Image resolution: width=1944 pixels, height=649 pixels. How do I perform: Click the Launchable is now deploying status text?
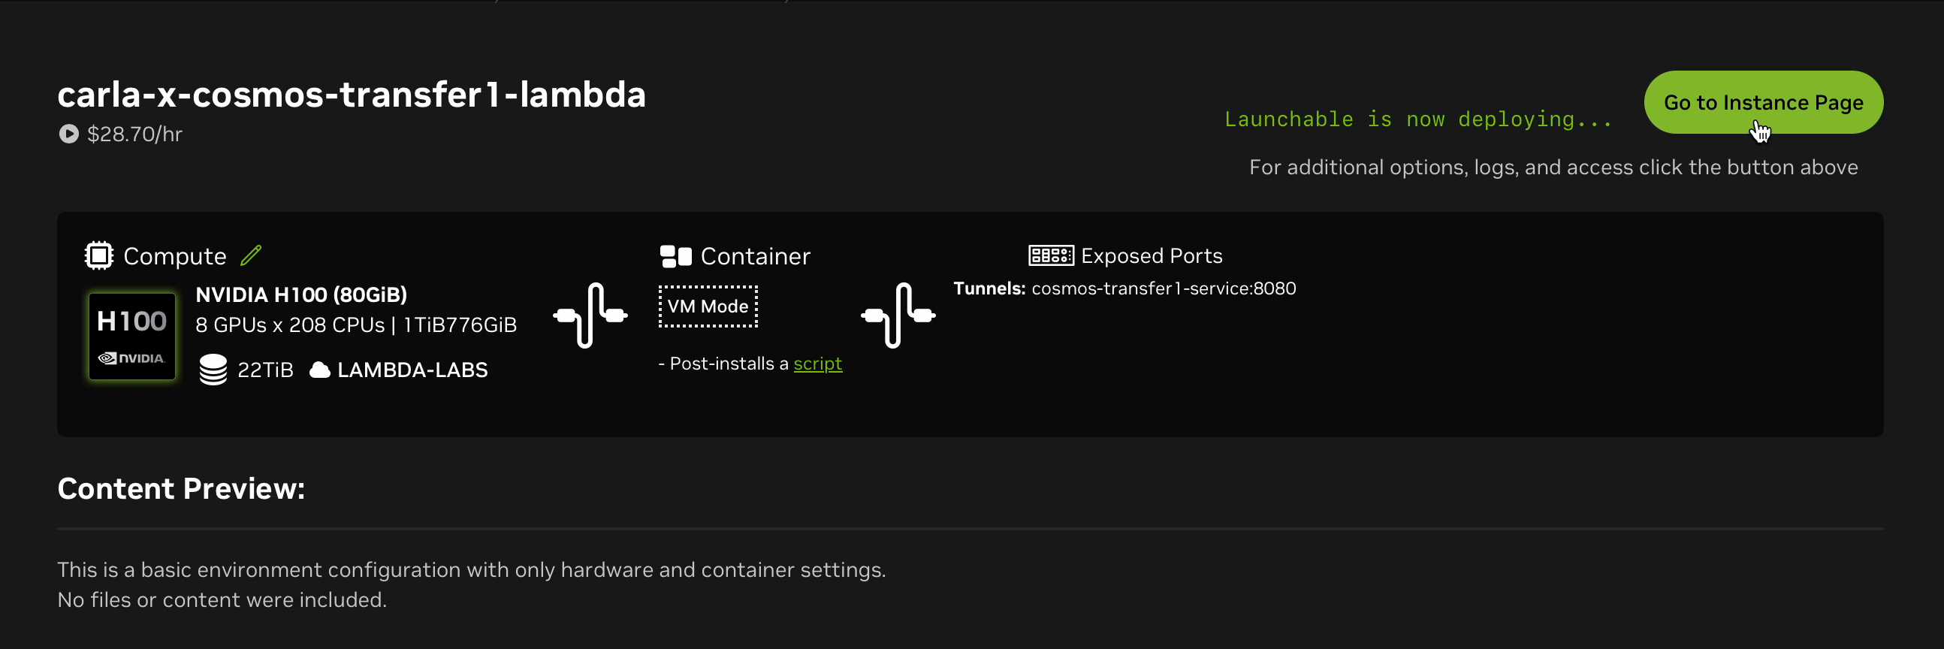click(x=1417, y=119)
